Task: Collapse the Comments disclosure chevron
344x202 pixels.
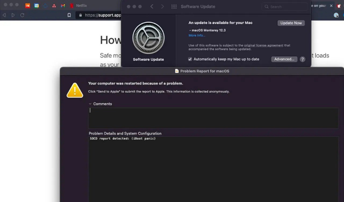Action: point(90,104)
